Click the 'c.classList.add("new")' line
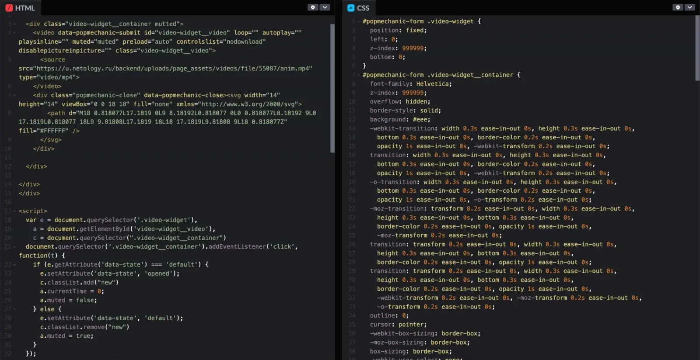Viewport: 700px width, 360px height. [79, 283]
